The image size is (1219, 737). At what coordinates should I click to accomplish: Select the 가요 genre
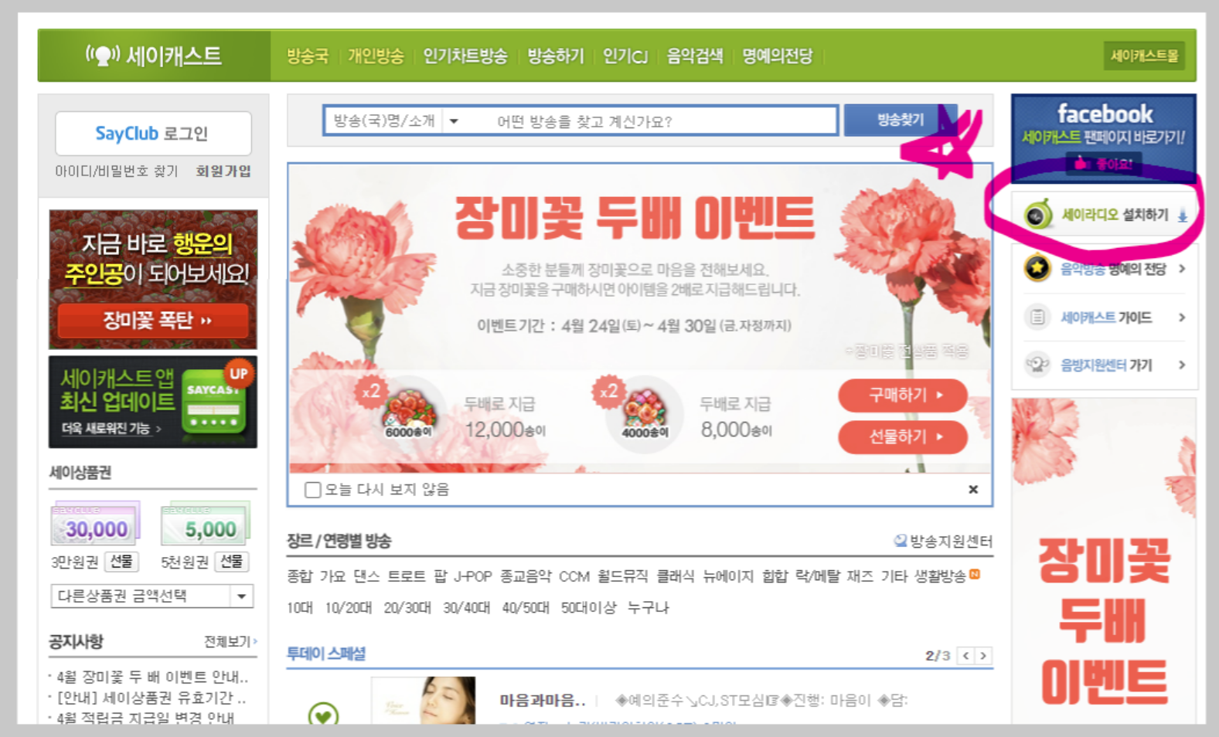coord(333,576)
